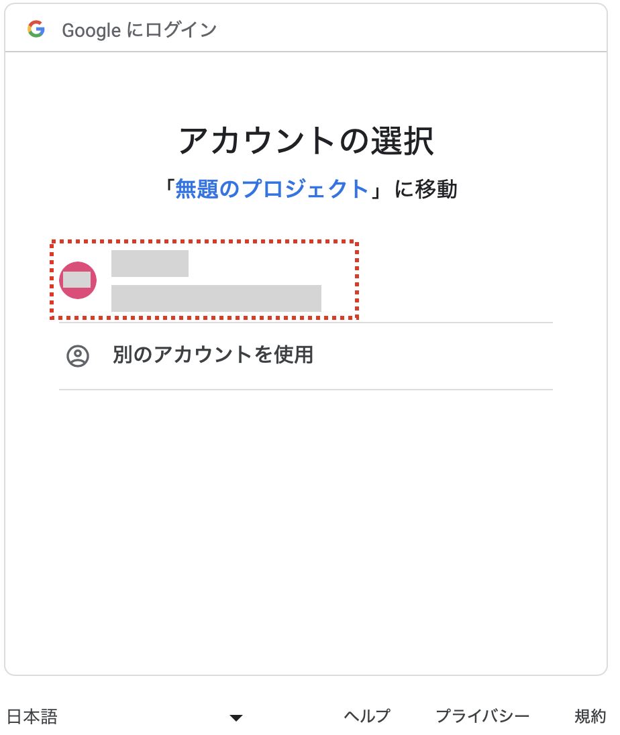Select the pink account avatar circle
This screenshot has height=735, width=620.
pos(78,280)
